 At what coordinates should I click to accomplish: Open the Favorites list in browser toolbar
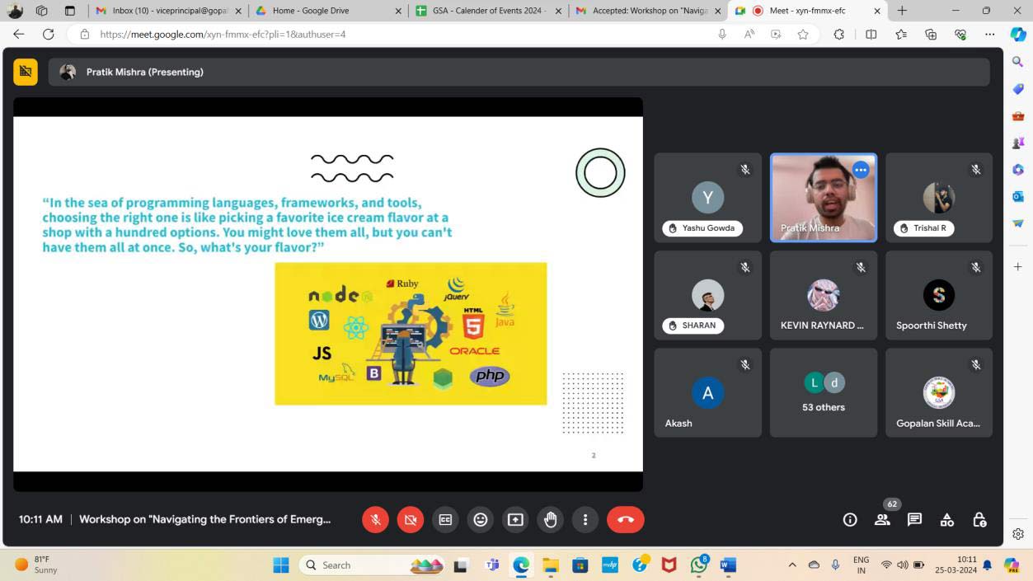[901, 35]
